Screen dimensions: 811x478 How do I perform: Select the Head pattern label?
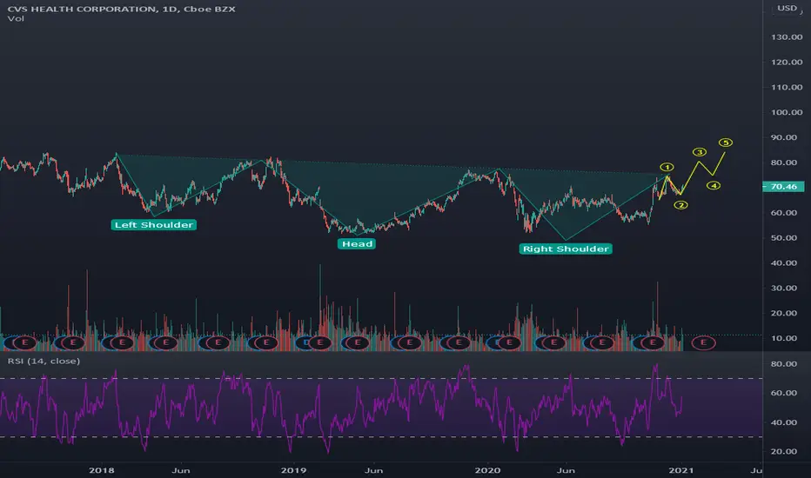357,244
